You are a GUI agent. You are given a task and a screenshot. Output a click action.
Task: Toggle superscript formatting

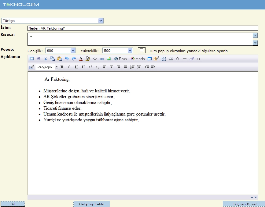tap(90, 67)
